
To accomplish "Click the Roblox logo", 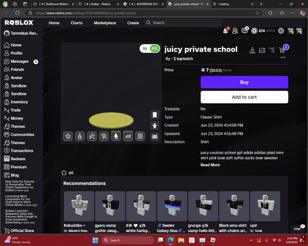I will pos(18,23).
